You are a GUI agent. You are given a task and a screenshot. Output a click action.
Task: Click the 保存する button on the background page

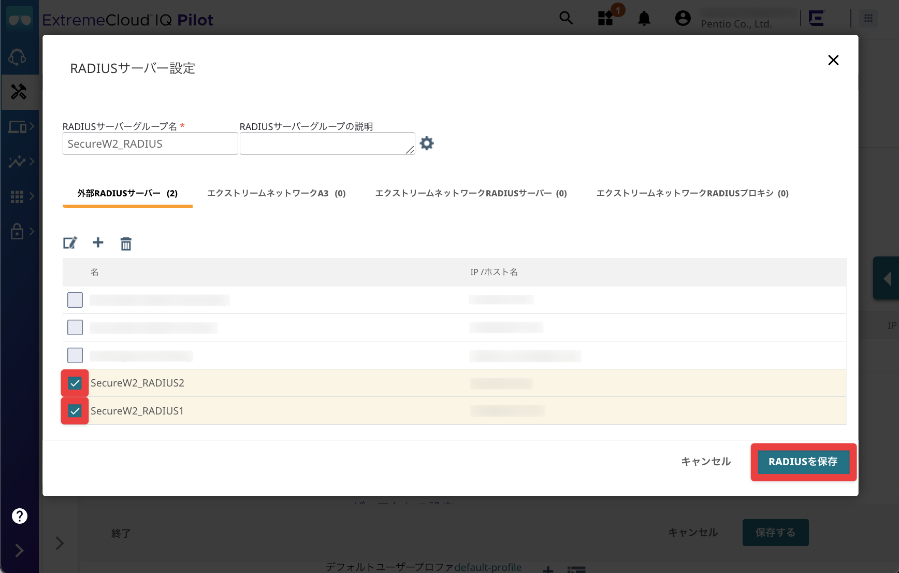point(775,533)
